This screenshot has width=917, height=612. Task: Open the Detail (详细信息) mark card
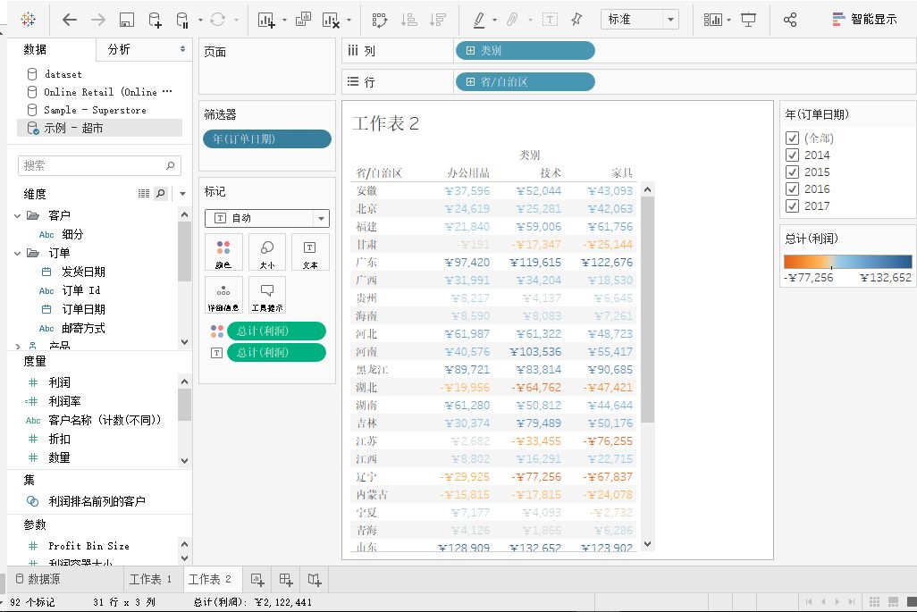[223, 296]
